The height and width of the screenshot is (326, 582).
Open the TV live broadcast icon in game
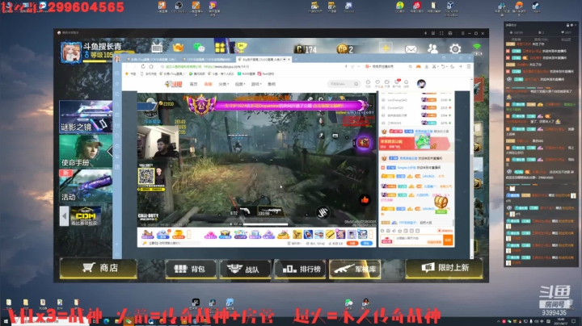tap(157, 48)
